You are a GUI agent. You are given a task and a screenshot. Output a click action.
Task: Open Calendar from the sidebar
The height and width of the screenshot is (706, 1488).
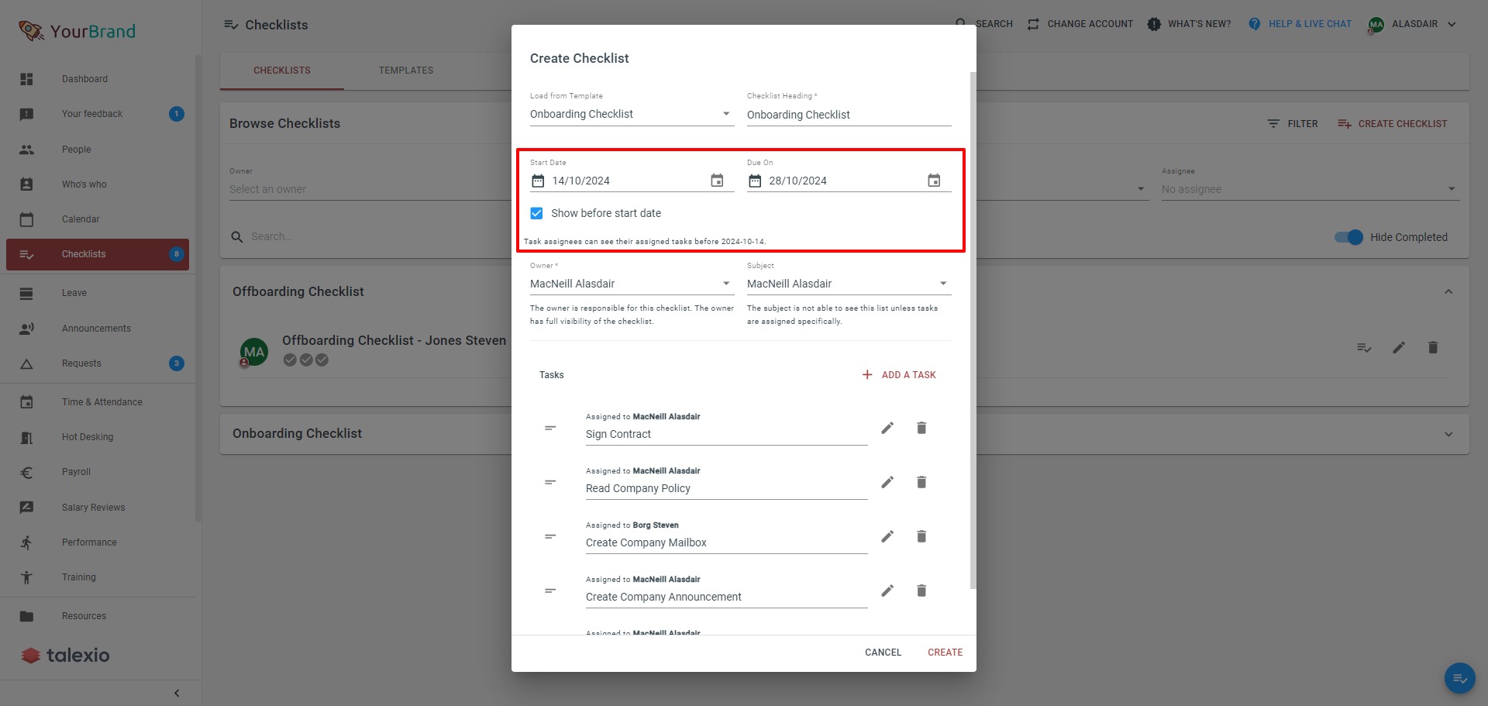(x=81, y=219)
